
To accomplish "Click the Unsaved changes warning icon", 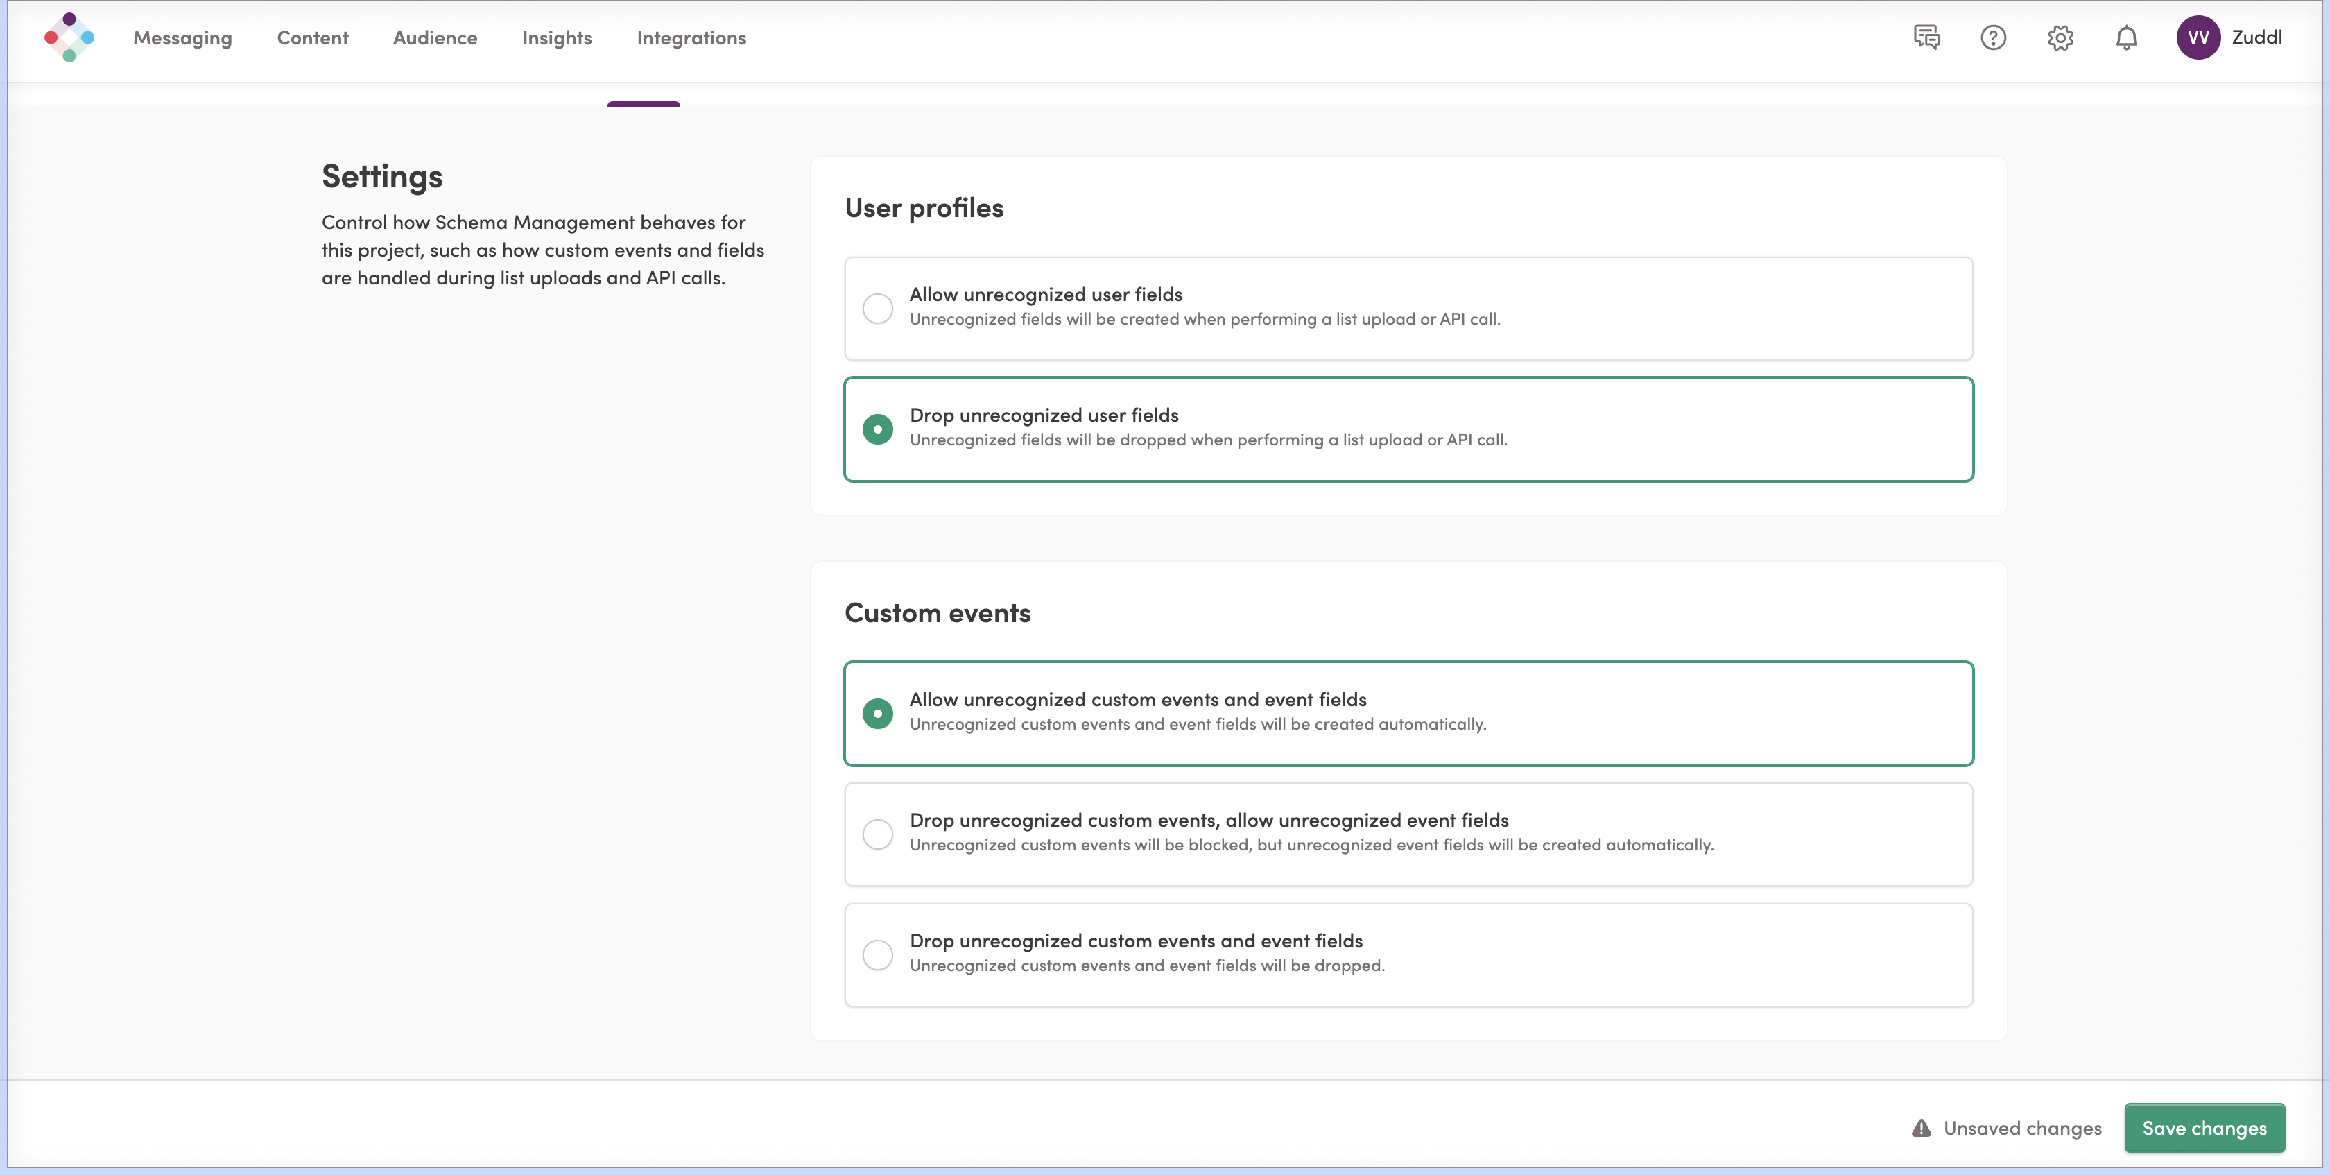I will tap(1921, 1128).
